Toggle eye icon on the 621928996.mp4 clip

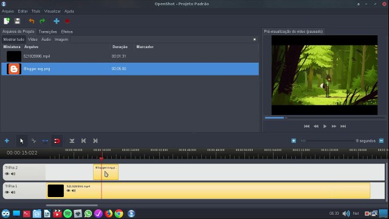coord(68,190)
